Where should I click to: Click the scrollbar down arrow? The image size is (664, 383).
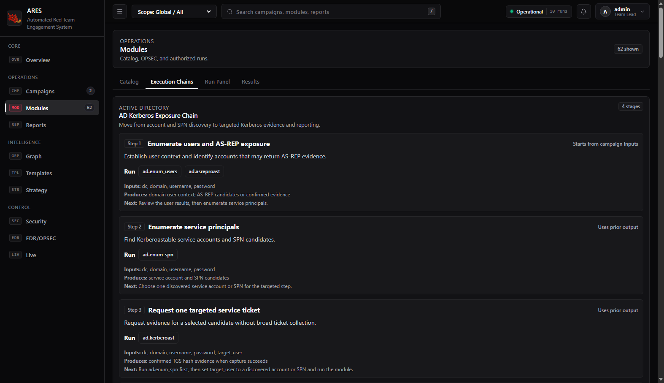click(x=661, y=380)
